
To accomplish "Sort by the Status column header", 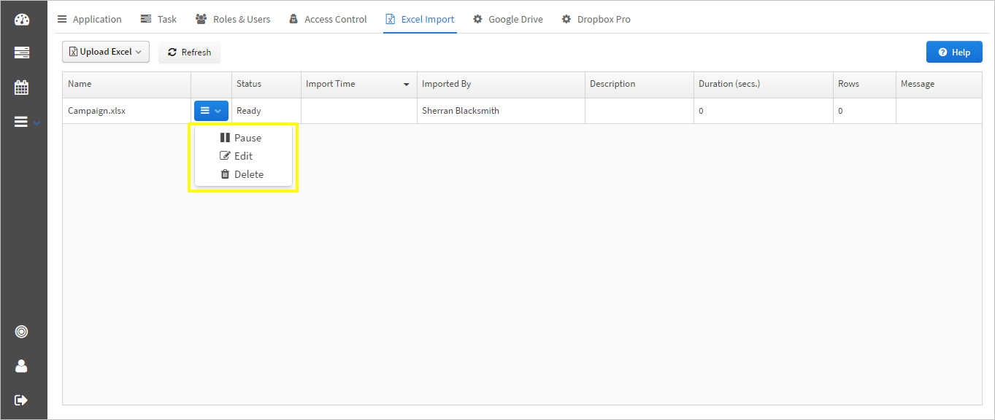I will [266, 85].
